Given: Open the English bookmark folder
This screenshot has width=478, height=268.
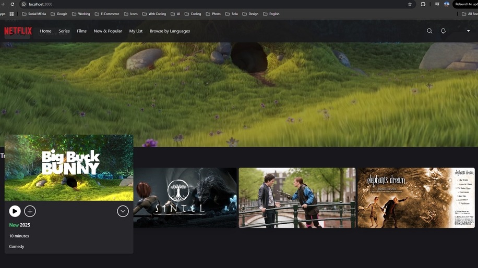Looking at the screenshot, I should tap(271, 14).
